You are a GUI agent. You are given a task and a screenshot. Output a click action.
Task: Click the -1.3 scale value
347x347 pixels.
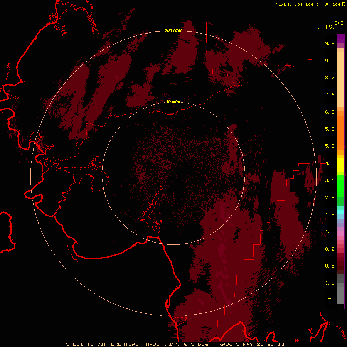coord(328,283)
